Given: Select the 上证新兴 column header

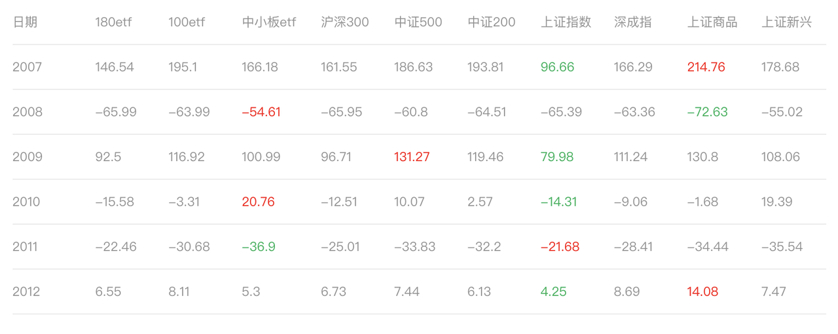Looking at the screenshot, I should point(786,22).
